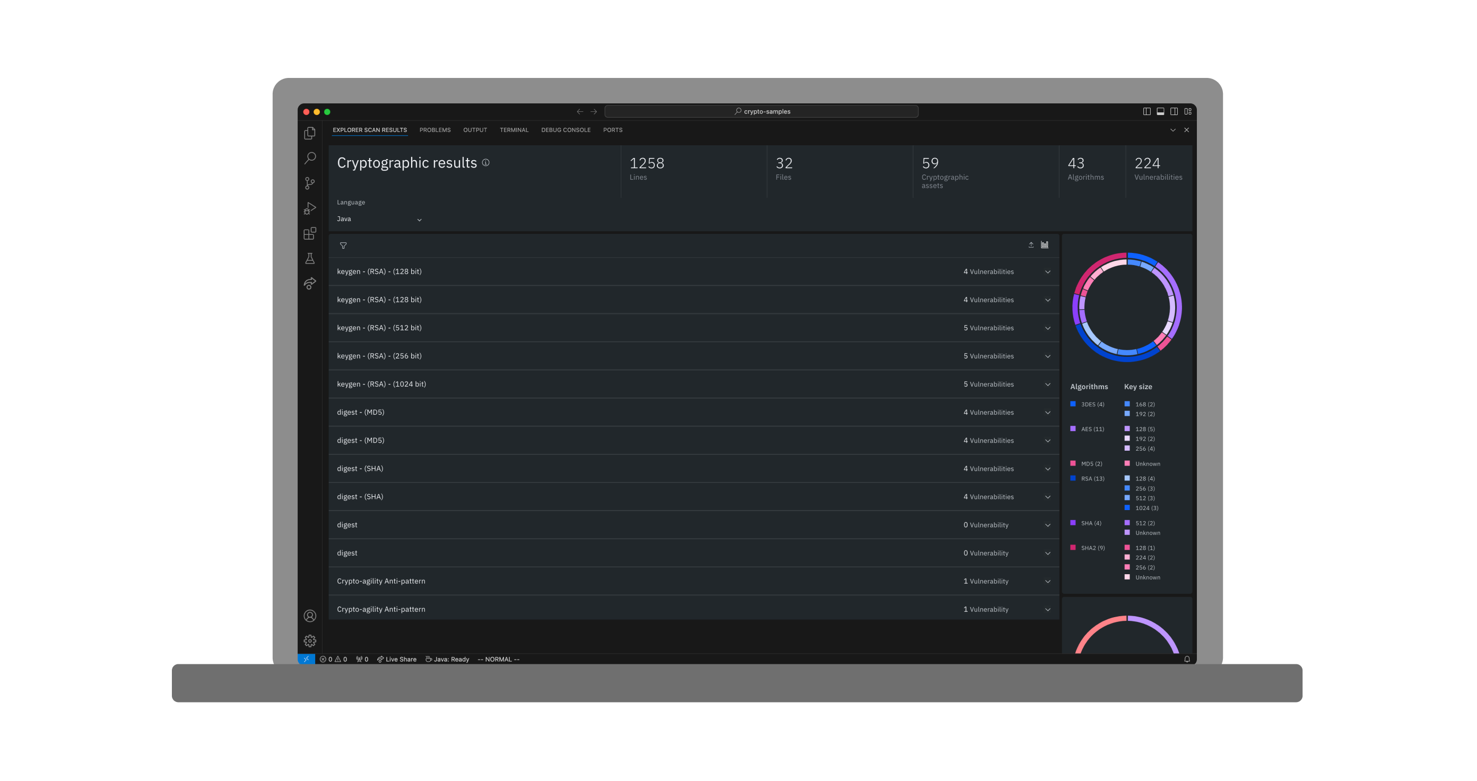Switch to the TERMINAL tab
This screenshot has width=1477, height=781.
click(x=514, y=130)
